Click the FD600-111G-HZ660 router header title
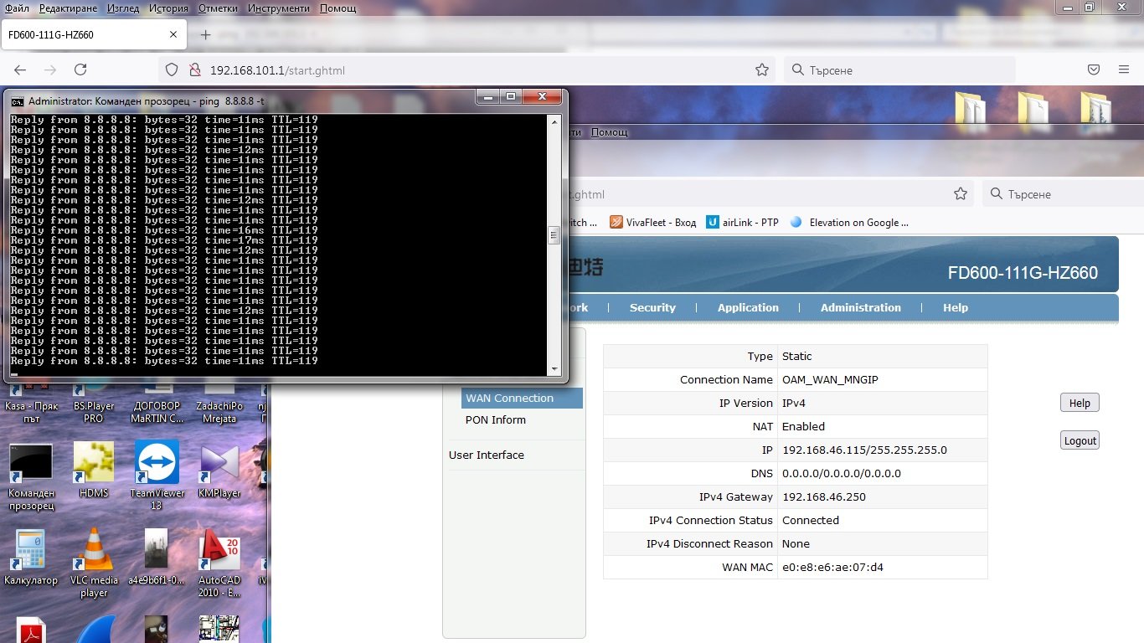This screenshot has height=643, width=1144. pos(1023,273)
